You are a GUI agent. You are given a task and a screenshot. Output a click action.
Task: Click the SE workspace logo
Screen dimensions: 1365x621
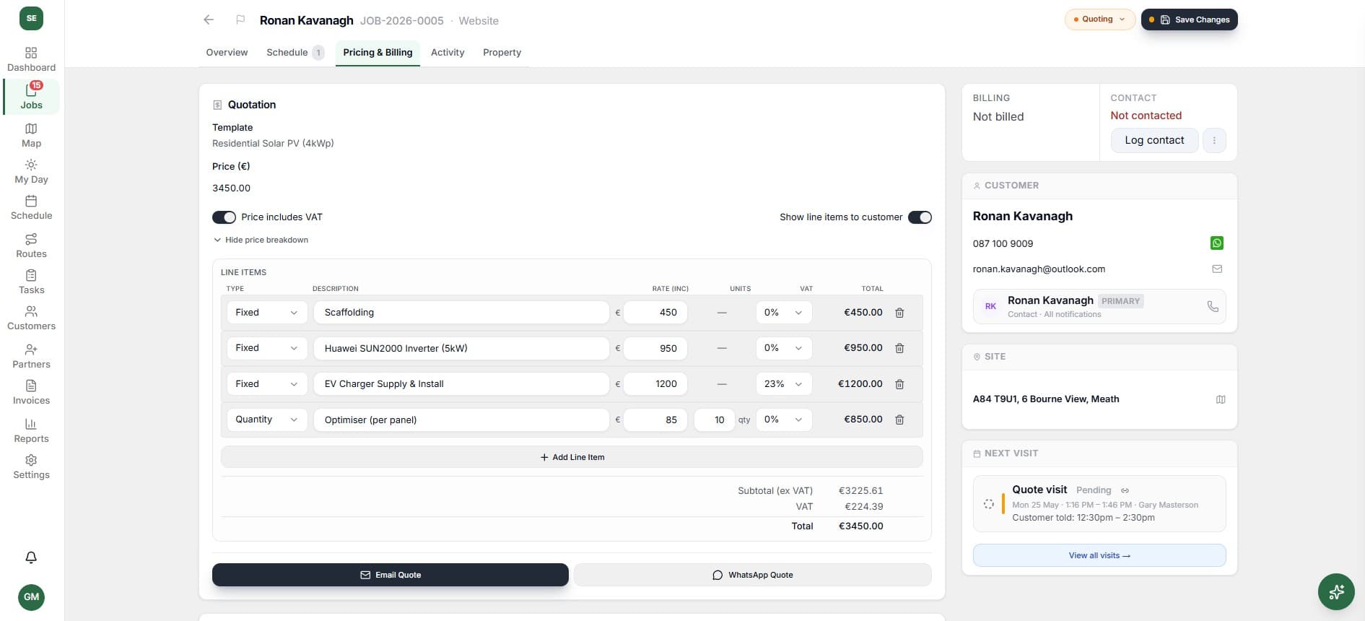pyautogui.click(x=31, y=18)
